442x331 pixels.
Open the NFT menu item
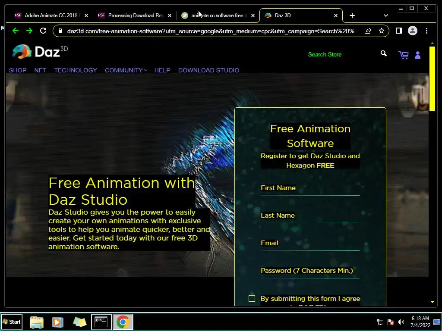[40, 70]
